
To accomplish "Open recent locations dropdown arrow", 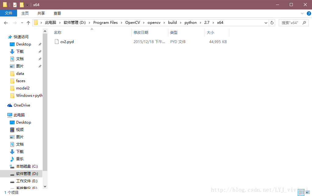I will [22, 23].
